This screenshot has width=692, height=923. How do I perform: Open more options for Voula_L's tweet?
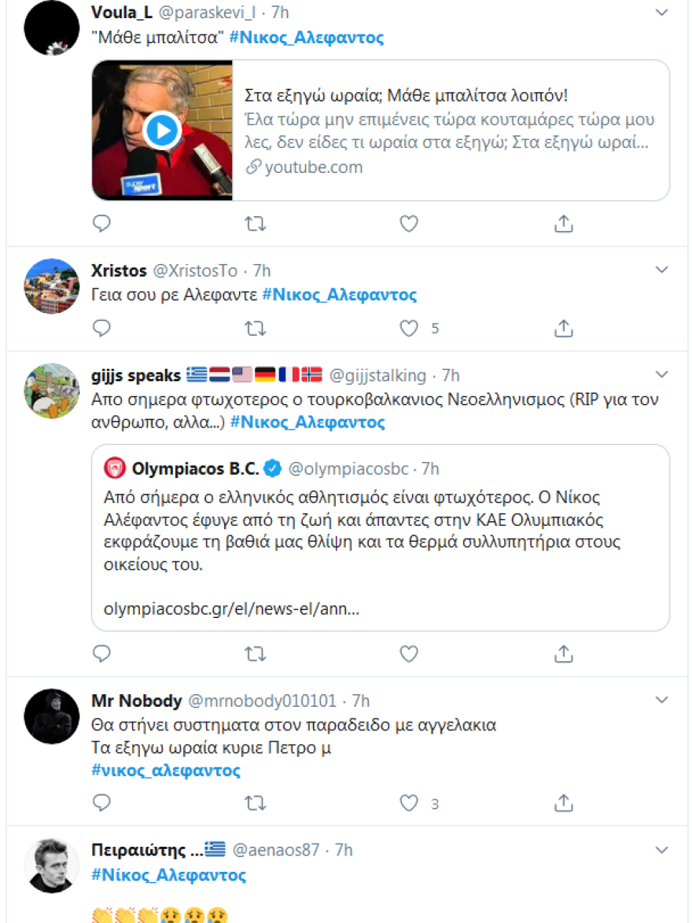662,13
